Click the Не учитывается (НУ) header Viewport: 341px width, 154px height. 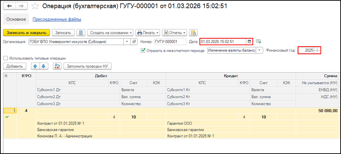pos(318,83)
